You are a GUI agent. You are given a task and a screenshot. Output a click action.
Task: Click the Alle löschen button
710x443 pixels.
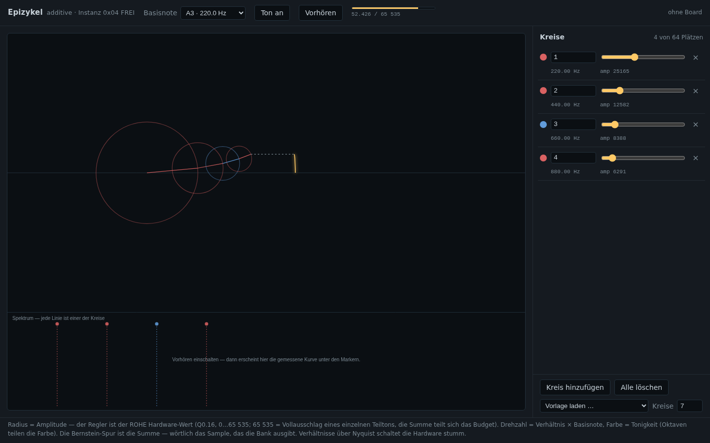tap(641, 387)
